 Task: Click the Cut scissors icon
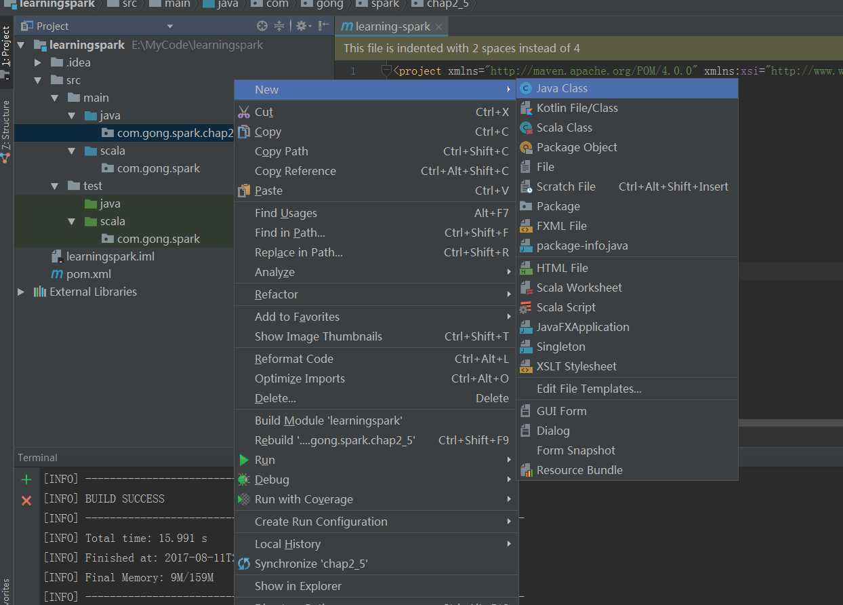244,112
